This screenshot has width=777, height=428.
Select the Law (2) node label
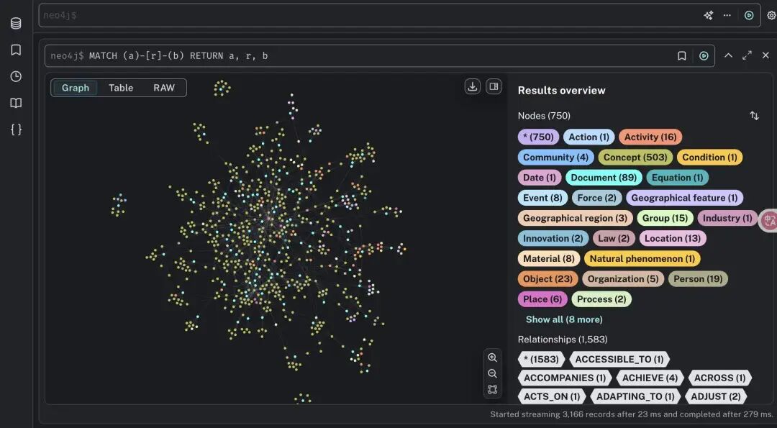tap(614, 239)
